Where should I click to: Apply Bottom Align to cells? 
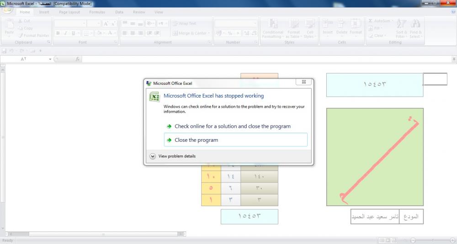pyautogui.click(x=140, y=24)
